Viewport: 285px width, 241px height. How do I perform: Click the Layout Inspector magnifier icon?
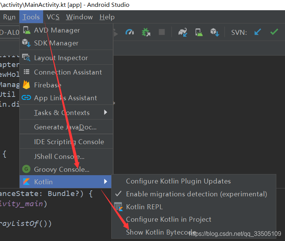click(26, 58)
